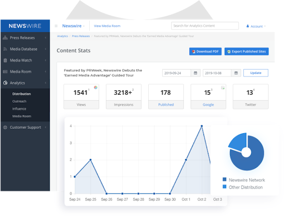Click the Media Database feed icon
304x222 pixels.
coord(5,49)
